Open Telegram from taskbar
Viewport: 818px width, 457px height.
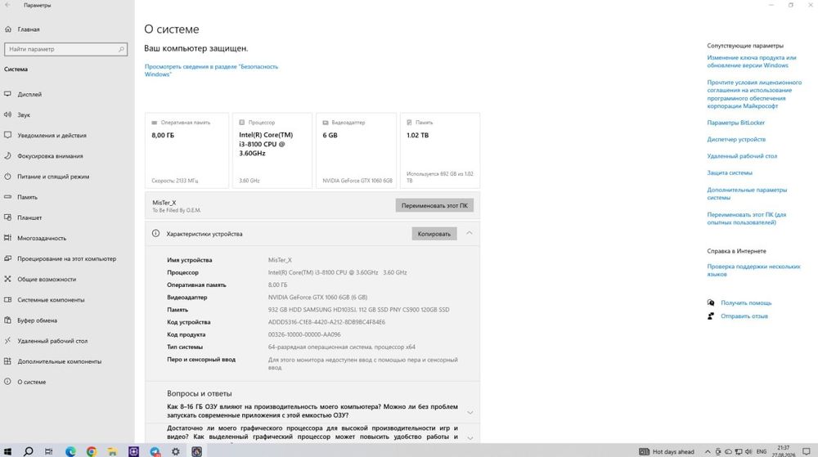(155, 451)
